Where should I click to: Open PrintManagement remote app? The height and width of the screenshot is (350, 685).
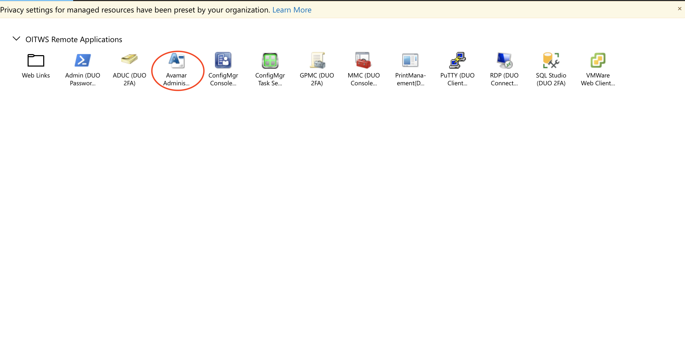point(410,60)
